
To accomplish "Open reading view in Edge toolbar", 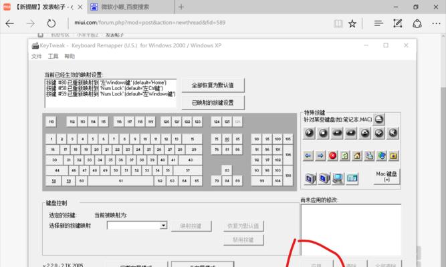I will pyautogui.click(x=338, y=23).
